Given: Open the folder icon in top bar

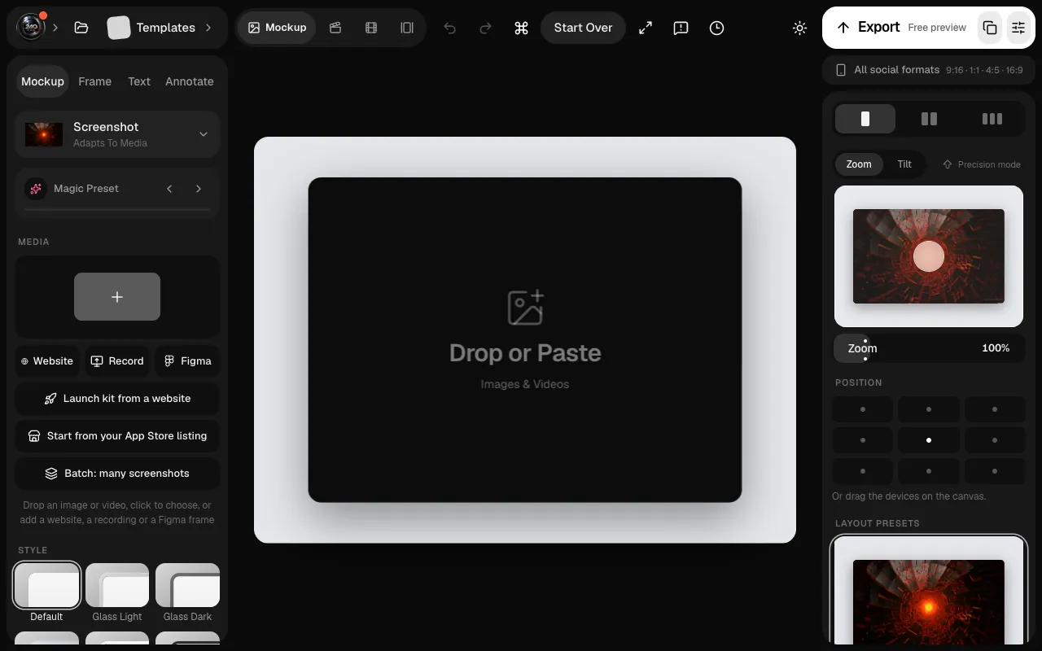Looking at the screenshot, I should [81, 28].
